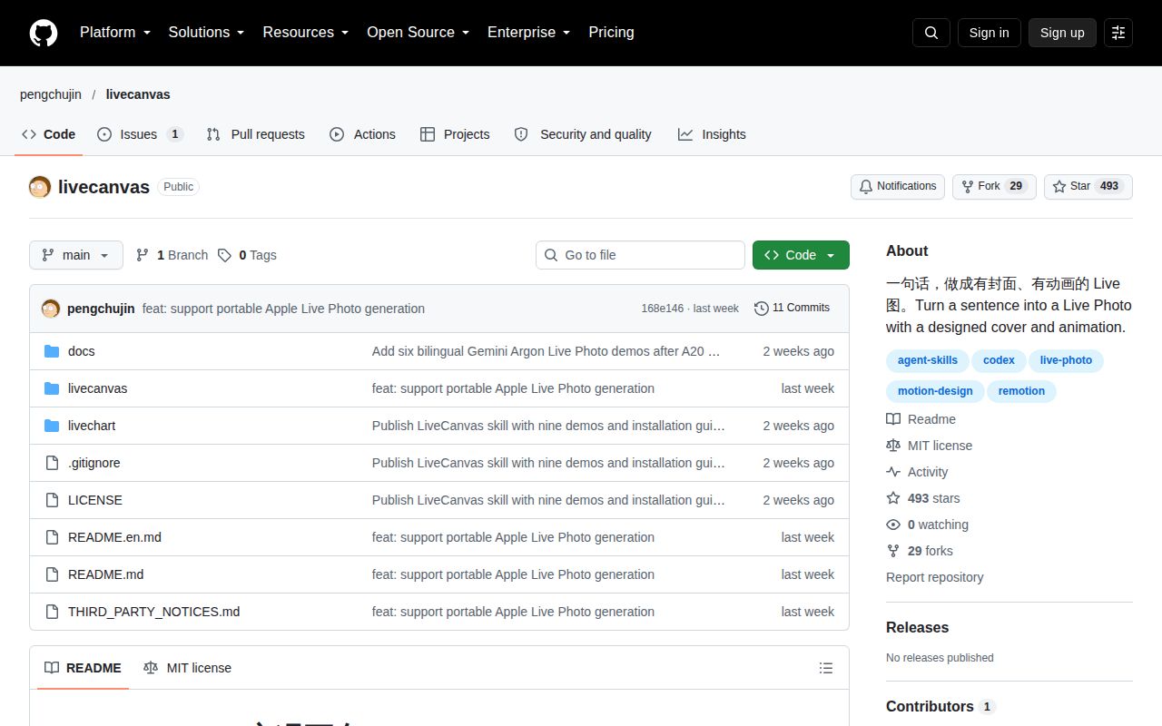1162x726 pixels.
Task: Click the Sign in button
Action: coord(989,33)
